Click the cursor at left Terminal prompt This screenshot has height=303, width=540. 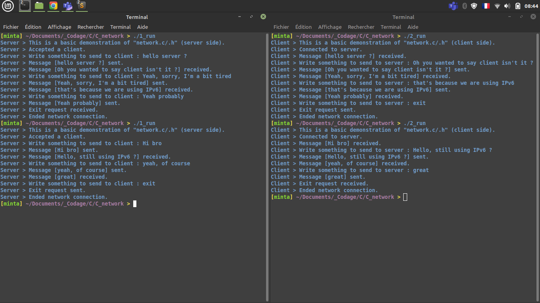pyautogui.click(x=135, y=204)
